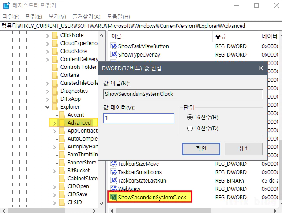Select the AutoComplete tree item

pyautogui.click(x=83, y=138)
